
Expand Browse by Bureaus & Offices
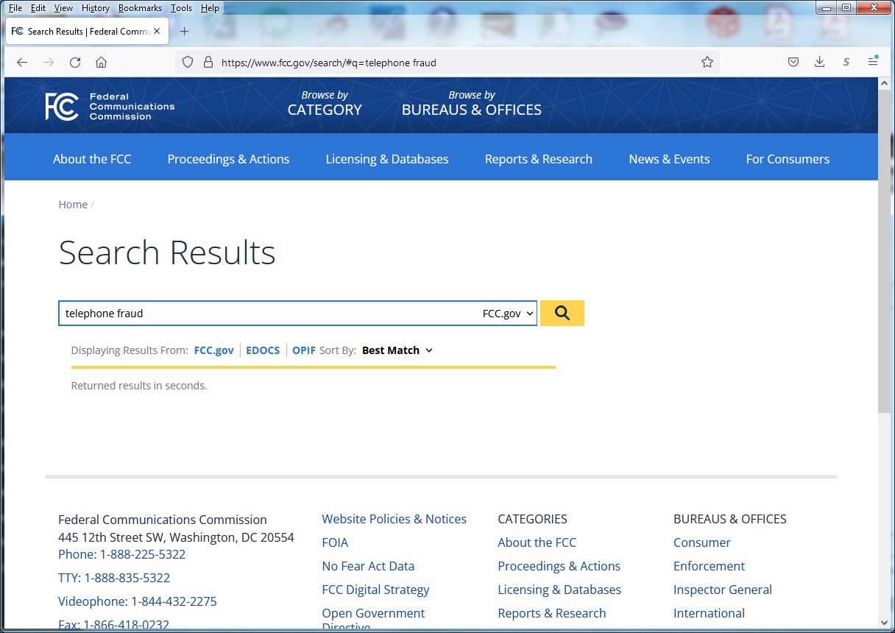pos(472,104)
